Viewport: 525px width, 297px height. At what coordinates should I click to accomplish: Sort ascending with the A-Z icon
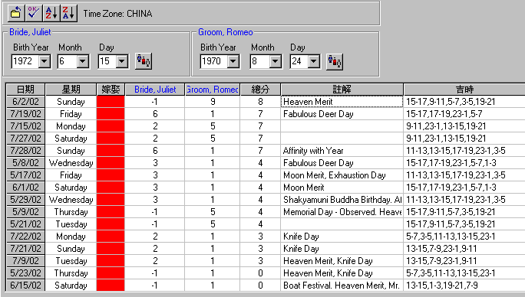coord(51,13)
